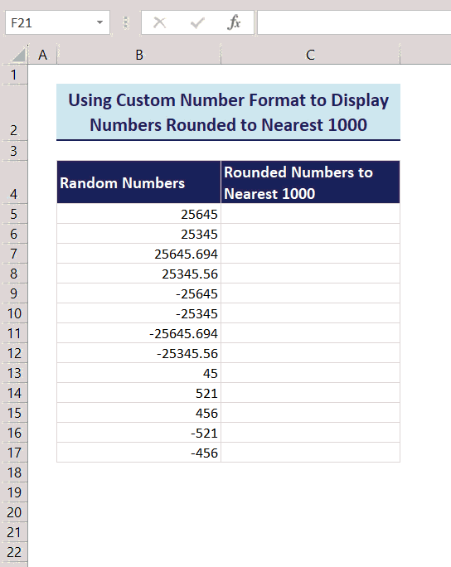The width and height of the screenshot is (451, 567).
Task: Select cell containing 25645.694
Action: 139,254
